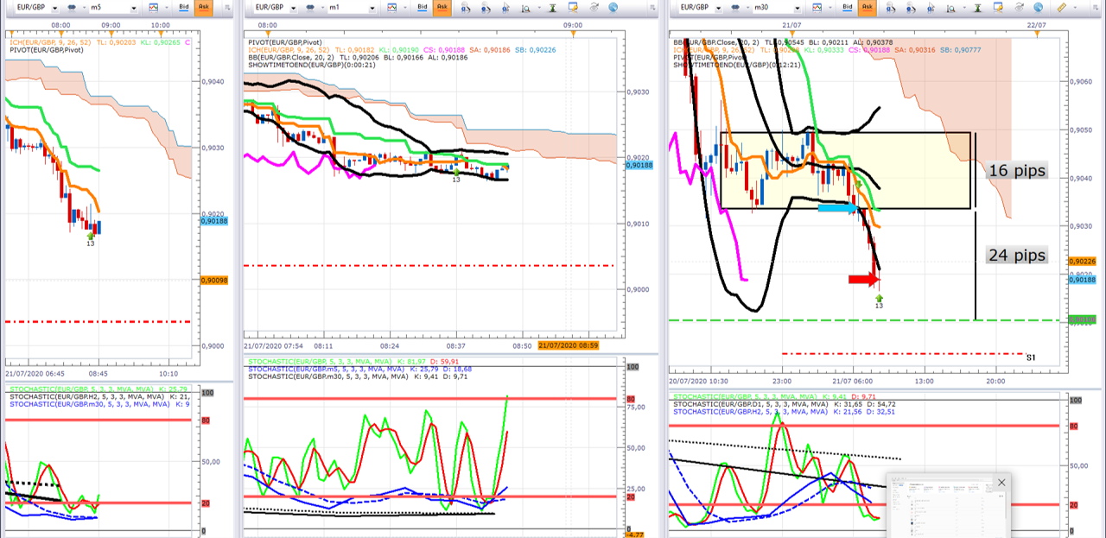The height and width of the screenshot is (538, 1106).
Task: Click 21/07/2020 08:59 time label on m1 axis
Action: (x=569, y=345)
